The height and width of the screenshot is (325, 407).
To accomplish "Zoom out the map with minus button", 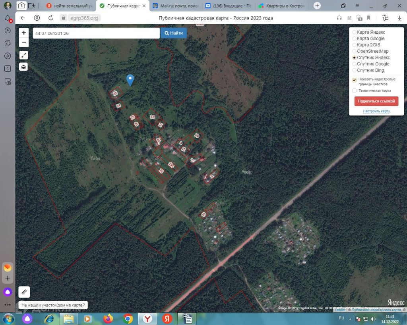I will (24, 42).
